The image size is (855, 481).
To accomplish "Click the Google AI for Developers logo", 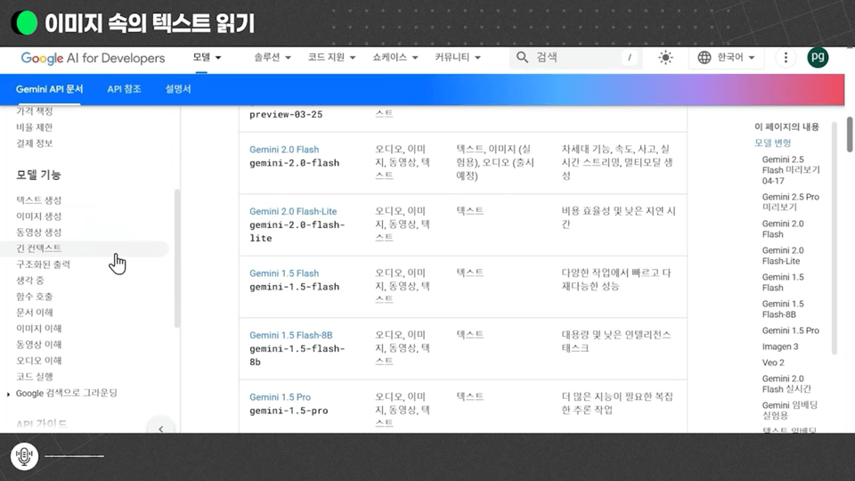I will (x=93, y=58).
